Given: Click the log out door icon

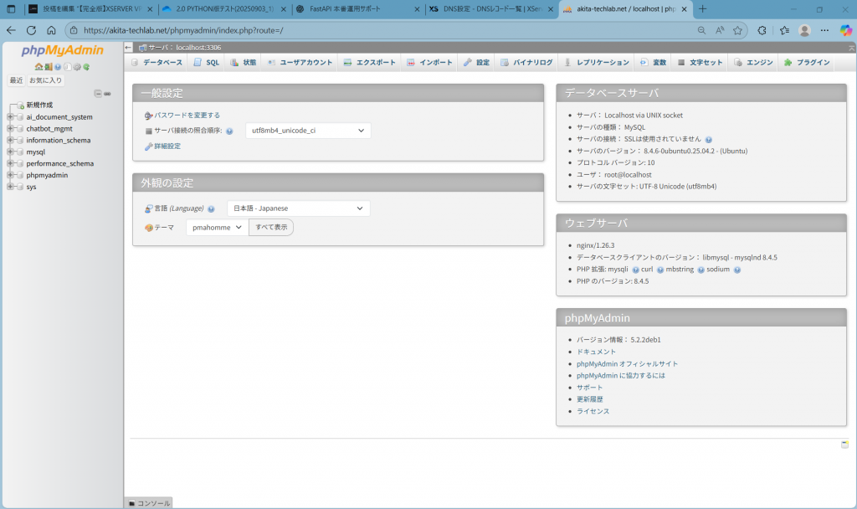Looking at the screenshot, I should (48, 67).
